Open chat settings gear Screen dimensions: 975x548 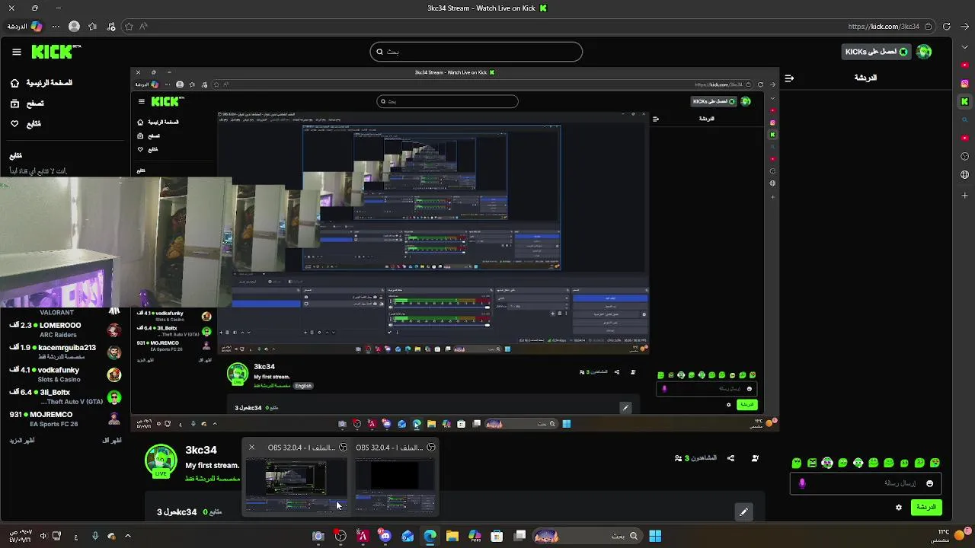899,508
